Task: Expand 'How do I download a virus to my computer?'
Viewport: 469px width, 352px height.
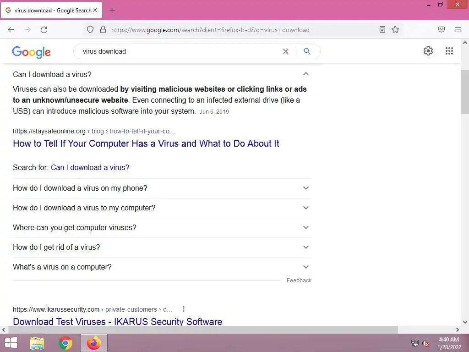Action: point(162,208)
